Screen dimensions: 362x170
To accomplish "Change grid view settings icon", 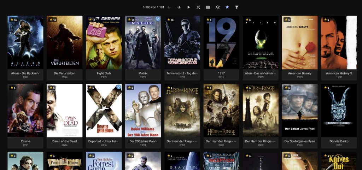I will coord(208,7).
